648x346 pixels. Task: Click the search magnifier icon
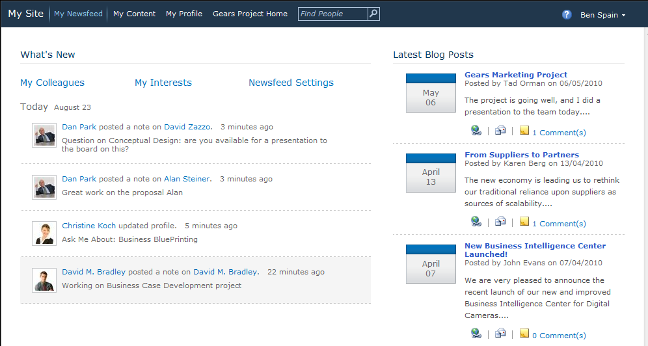point(373,14)
